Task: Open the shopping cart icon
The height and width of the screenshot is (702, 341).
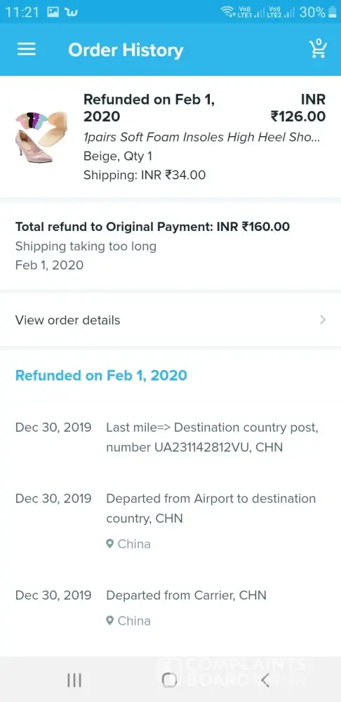Action: pos(318,48)
